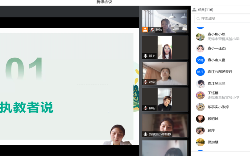This screenshot has height=156, width=250.
Task: Click into the 搜索成员 search field
Action: tap(222, 19)
